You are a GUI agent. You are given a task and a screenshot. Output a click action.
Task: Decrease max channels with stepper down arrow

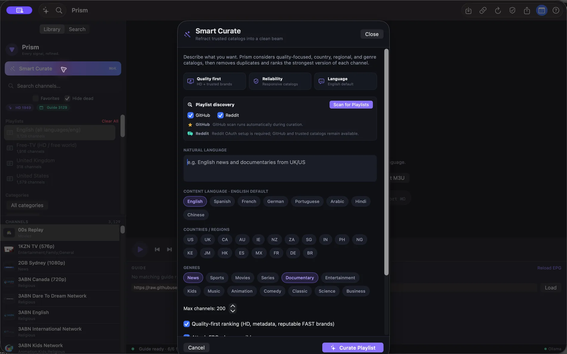tap(233, 311)
